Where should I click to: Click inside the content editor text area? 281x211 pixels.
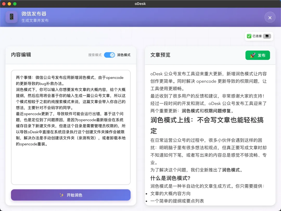(x=71, y=127)
